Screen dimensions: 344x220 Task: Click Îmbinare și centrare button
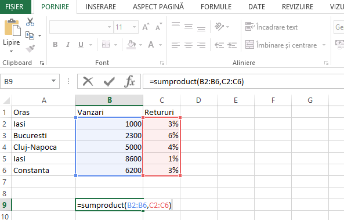(x=281, y=45)
